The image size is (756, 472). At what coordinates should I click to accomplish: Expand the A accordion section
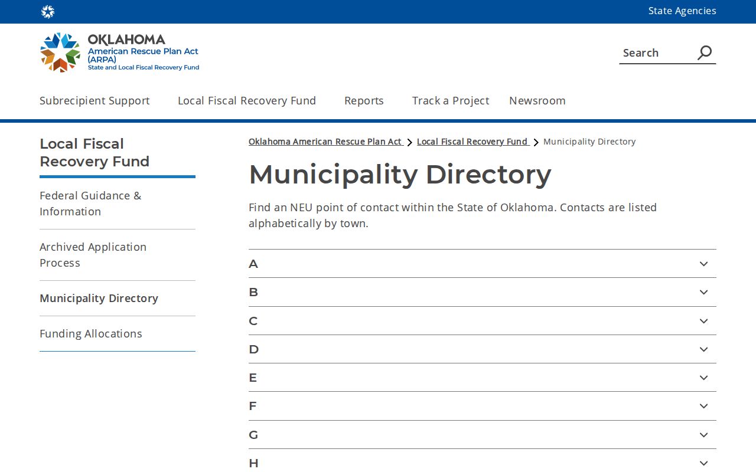point(483,264)
